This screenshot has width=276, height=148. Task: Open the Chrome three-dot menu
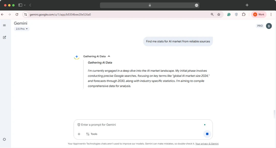coord(271,14)
